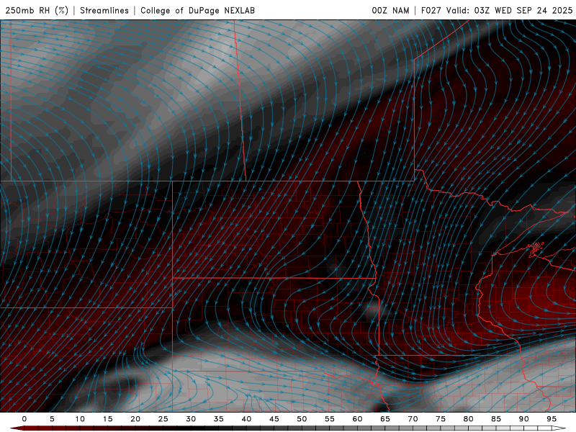576x432 pixels.
Task: Click the 'Streamlines' header label
Action: [104, 10]
